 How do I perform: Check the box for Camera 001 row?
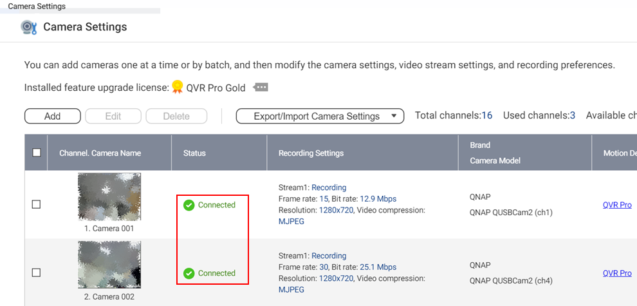tap(37, 204)
